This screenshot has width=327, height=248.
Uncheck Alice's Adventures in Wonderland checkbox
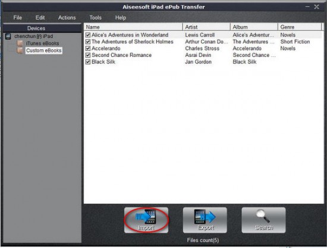pos(88,35)
